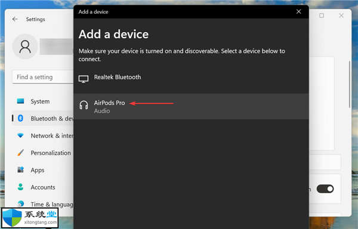
Task: Close the Add a device dialog
Action: pyautogui.click(x=298, y=12)
